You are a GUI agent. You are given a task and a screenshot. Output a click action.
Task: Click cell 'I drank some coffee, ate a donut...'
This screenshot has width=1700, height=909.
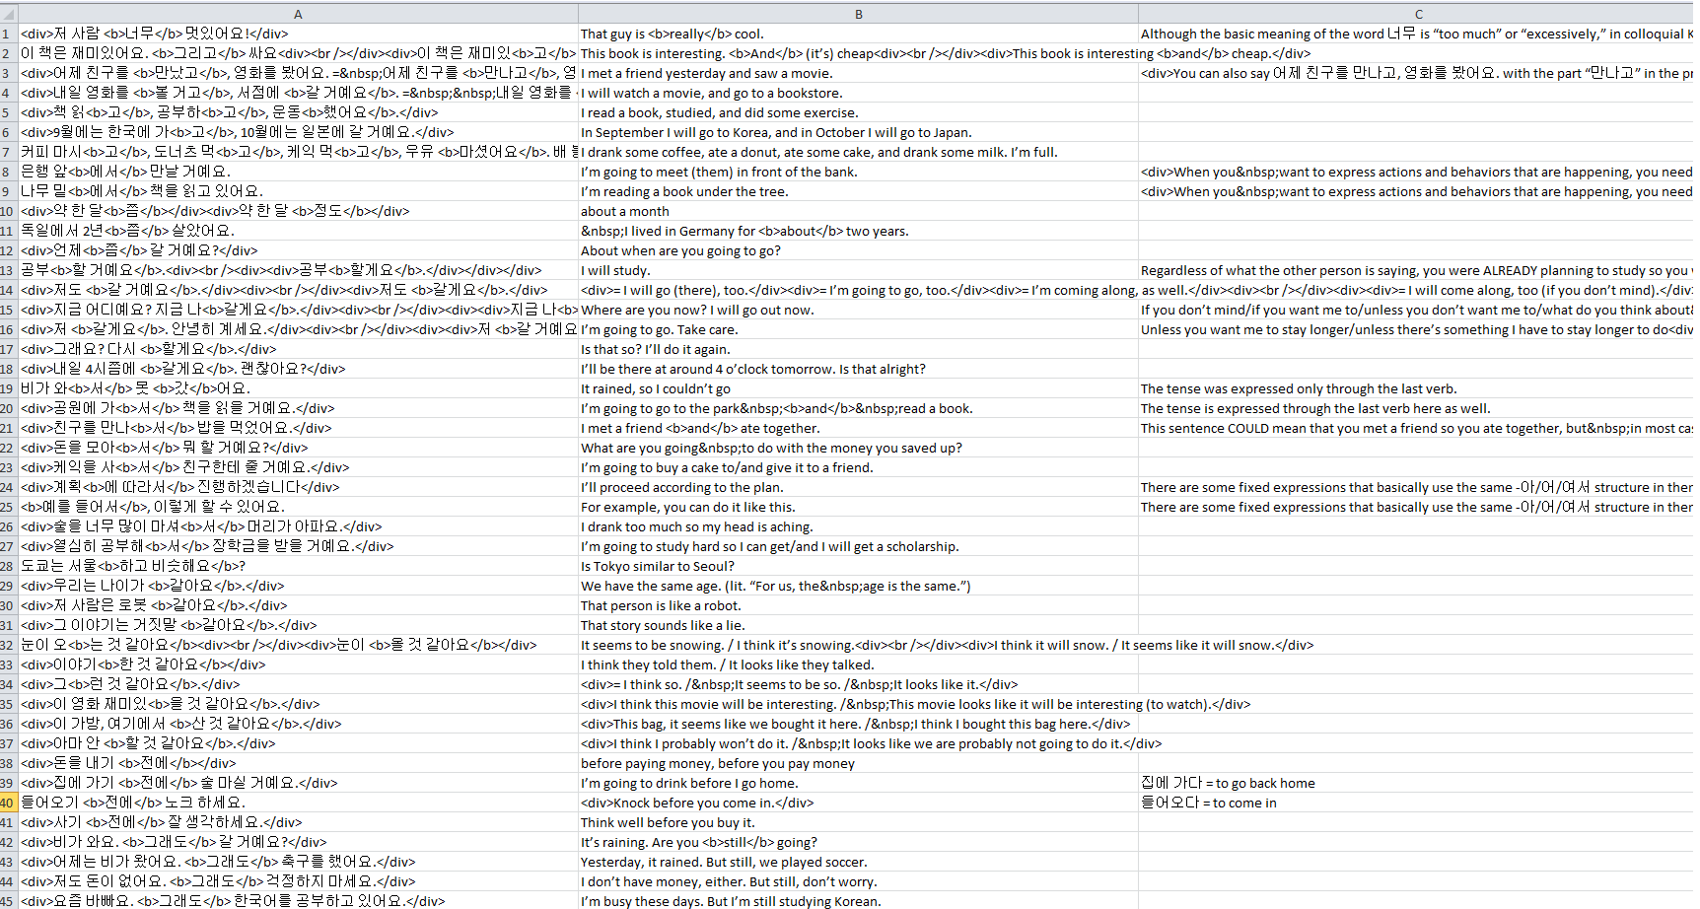(x=858, y=152)
